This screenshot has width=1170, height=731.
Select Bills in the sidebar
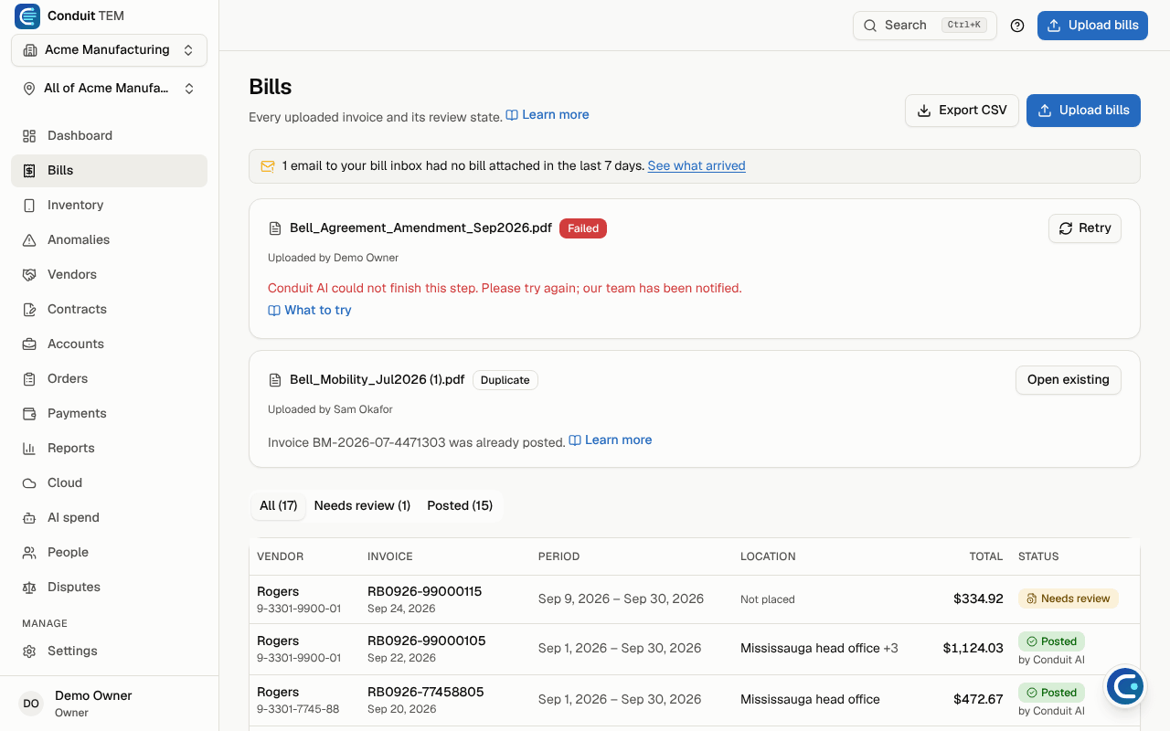[109, 170]
